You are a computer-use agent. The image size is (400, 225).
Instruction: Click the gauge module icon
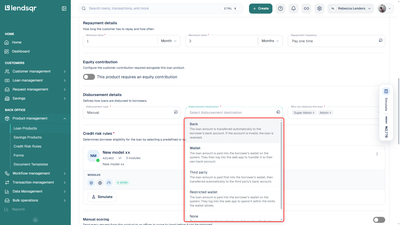tap(109, 183)
